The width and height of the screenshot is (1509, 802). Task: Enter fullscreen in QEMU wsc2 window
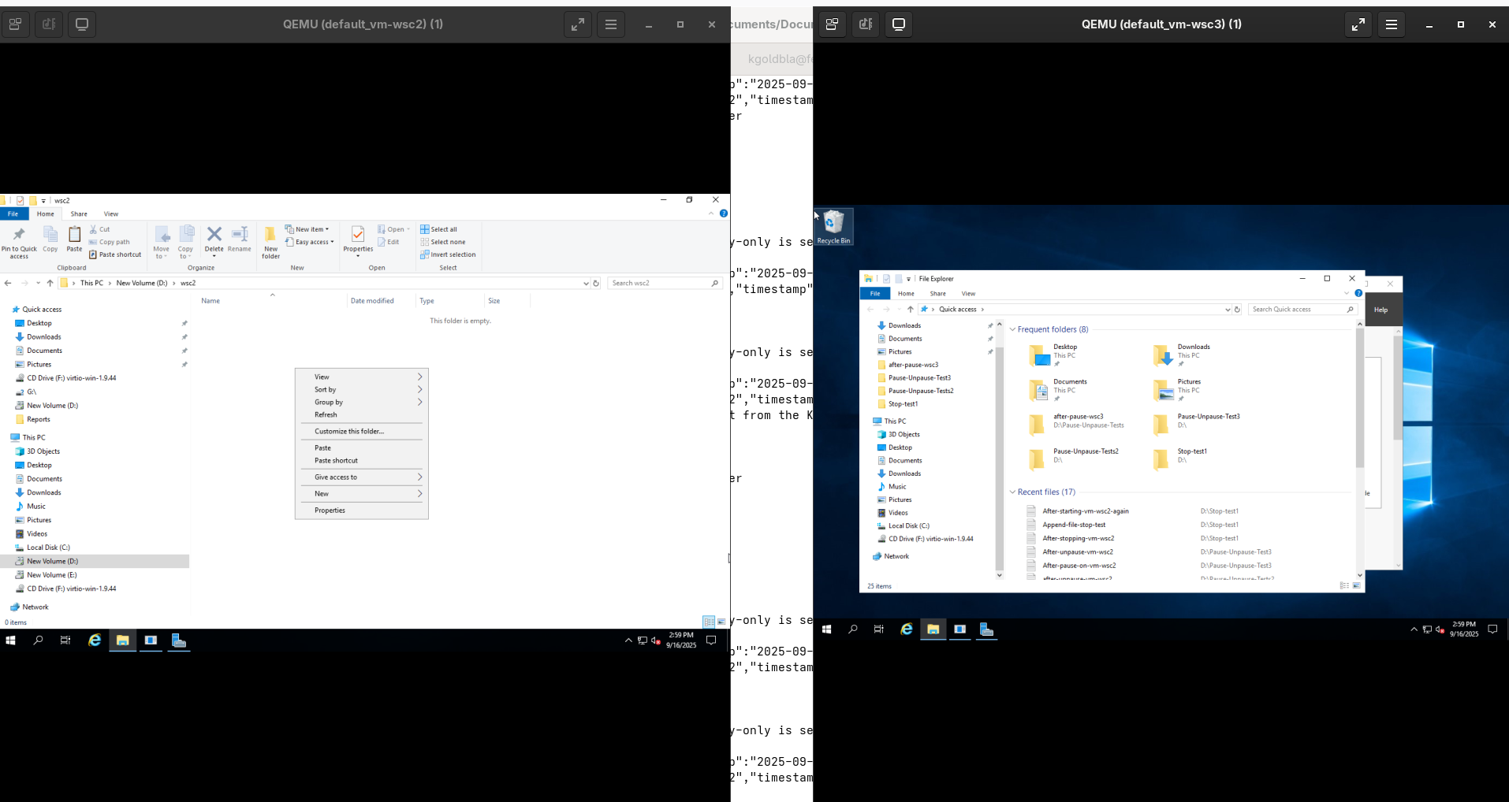click(578, 24)
